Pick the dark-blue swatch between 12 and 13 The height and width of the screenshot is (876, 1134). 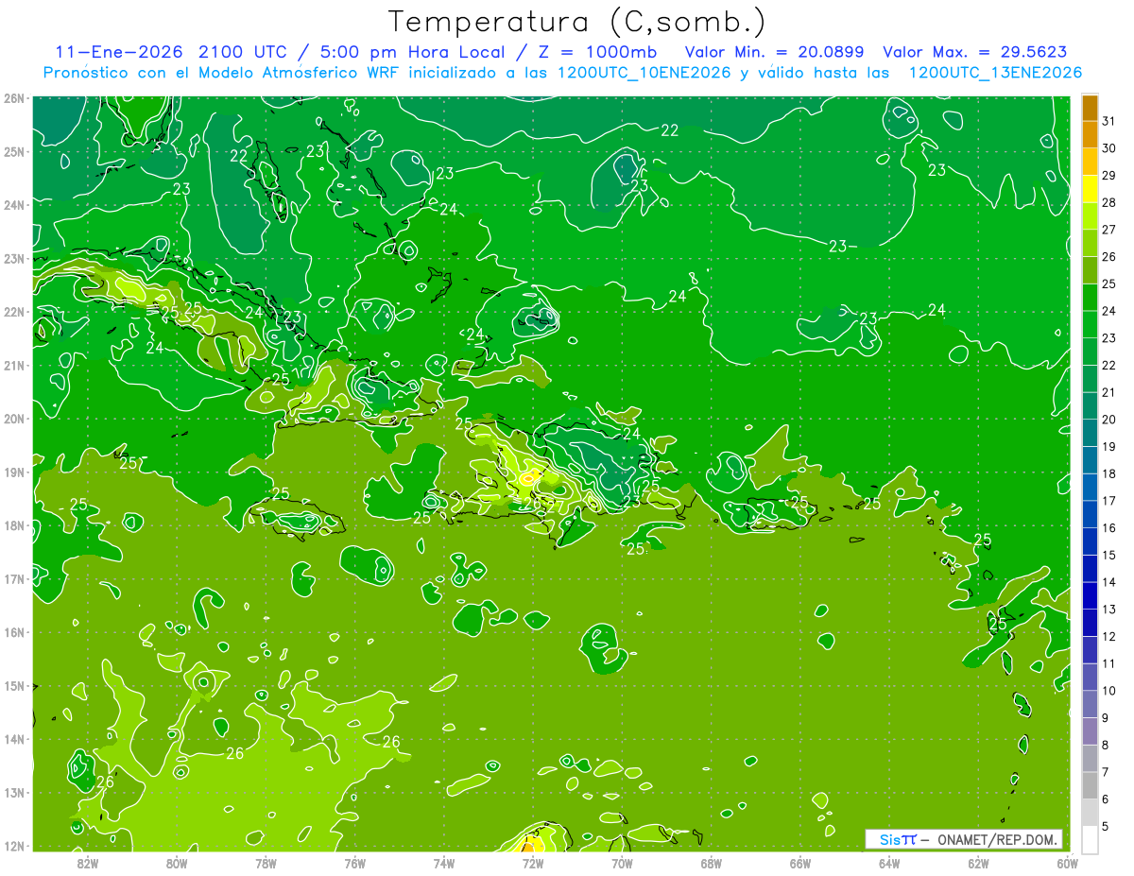point(1090,623)
